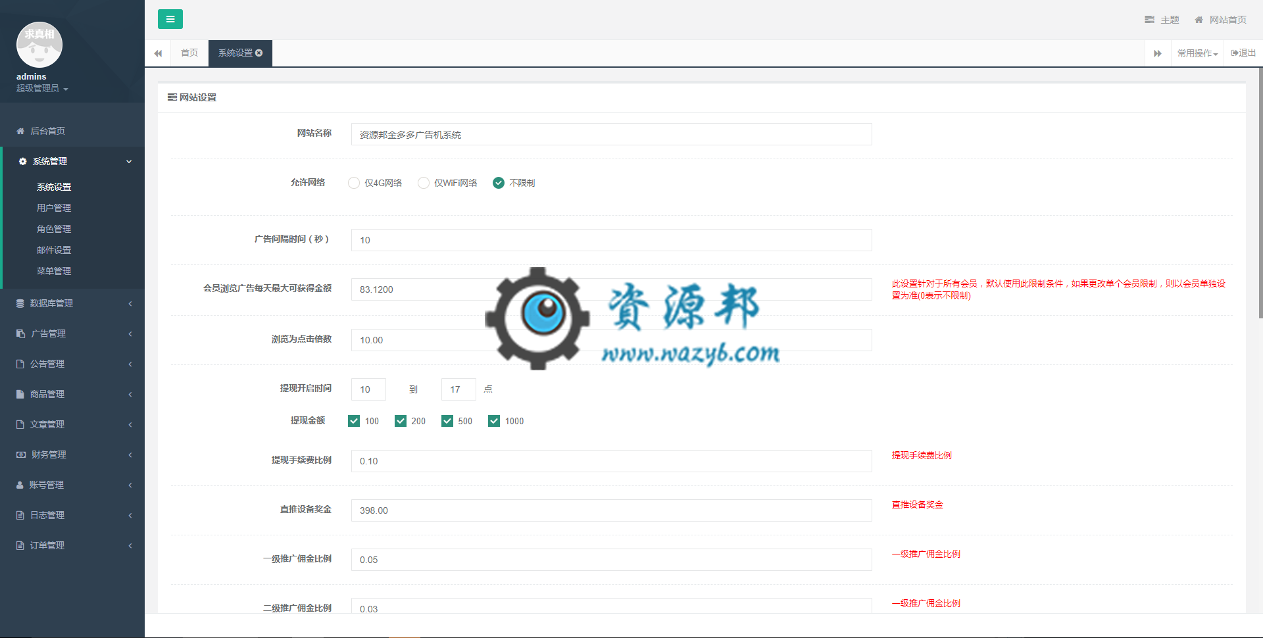Expand the 文章管理 menu arrow
Image resolution: width=1263 pixels, height=638 pixels.
point(130,424)
